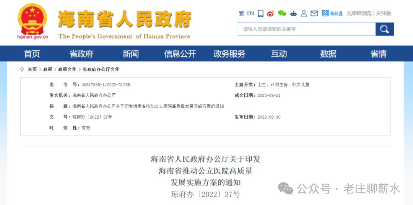The height and width of the screenshot is (205, 413).
Task: Focus the keyword search input field
Action: [307, 29]
